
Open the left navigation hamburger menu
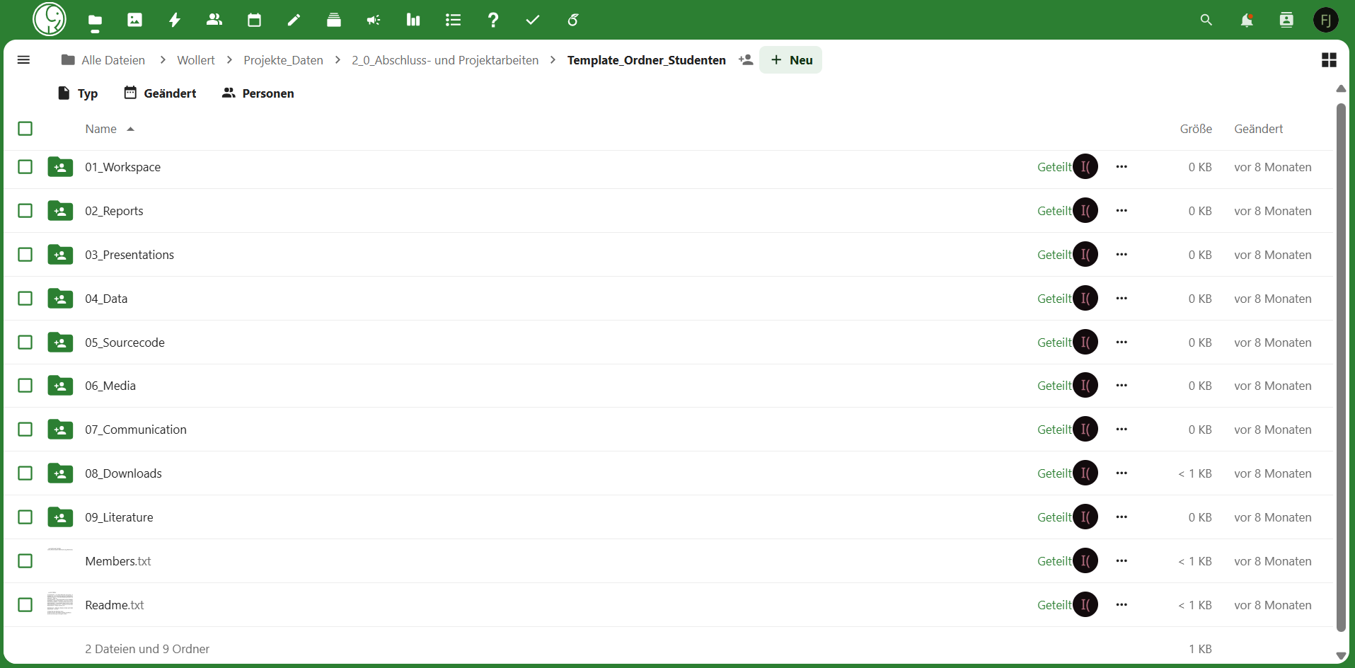23,60
